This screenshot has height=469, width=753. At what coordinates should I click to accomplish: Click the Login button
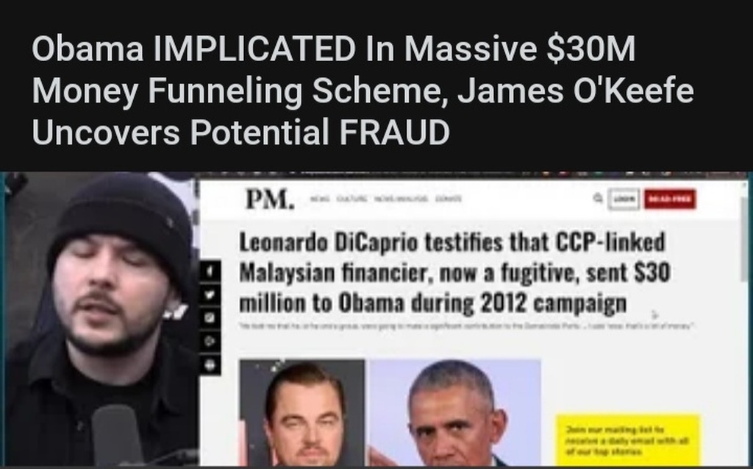(624, 199)
